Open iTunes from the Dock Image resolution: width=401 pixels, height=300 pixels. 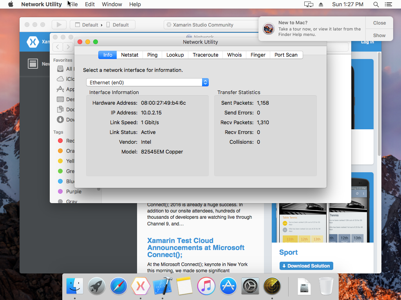point(206,286)
